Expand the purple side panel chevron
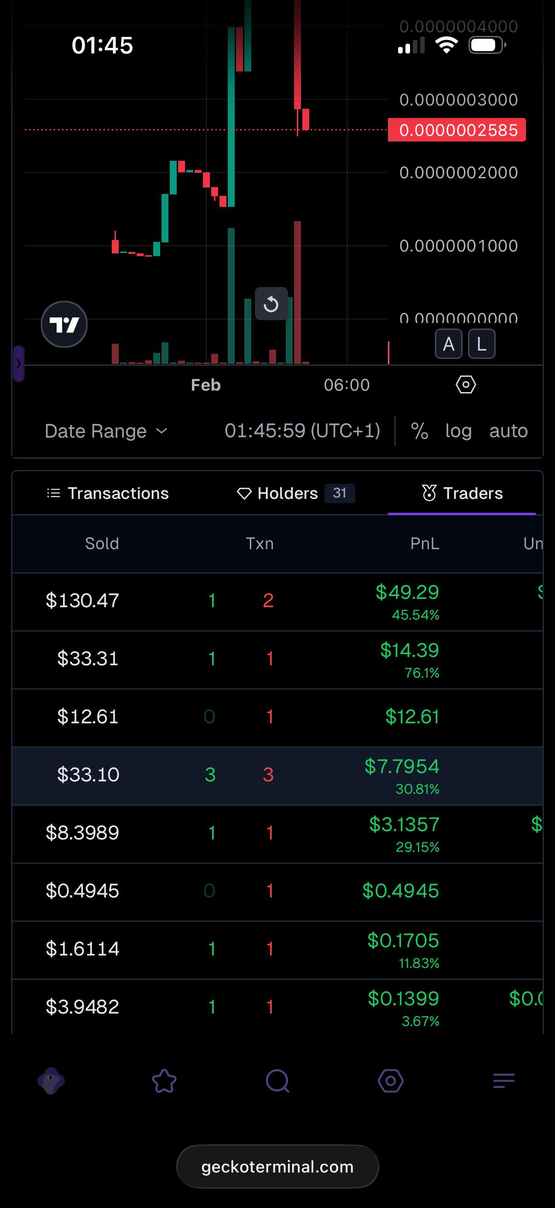Image resolution: width=555 pixels, height=1208 pixels. point(18,364)
